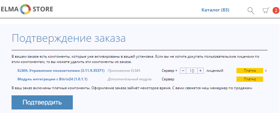The height and width of the screenshot is (113, 280).
Task: Click the ELMA wordmark text in the header
Action: (10, 9)
